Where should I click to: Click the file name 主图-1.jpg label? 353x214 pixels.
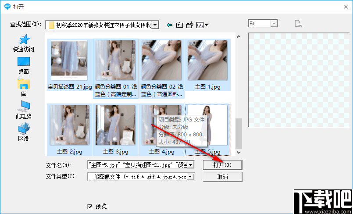pos(207,87)
